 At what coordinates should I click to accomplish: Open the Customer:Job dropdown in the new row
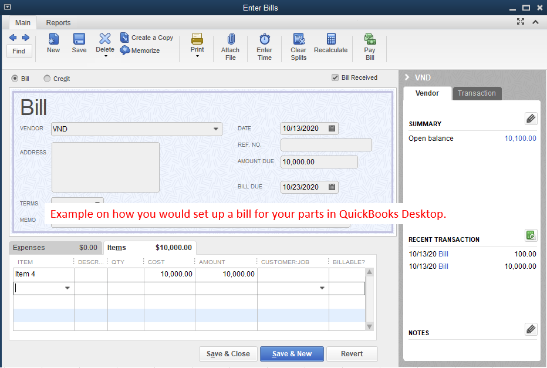point(322,288)
